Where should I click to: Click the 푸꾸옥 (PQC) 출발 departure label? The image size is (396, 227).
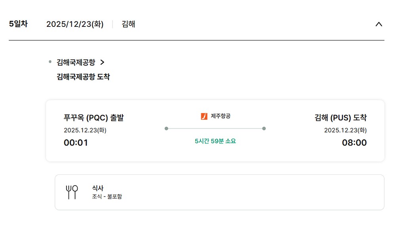click(93, 118)
